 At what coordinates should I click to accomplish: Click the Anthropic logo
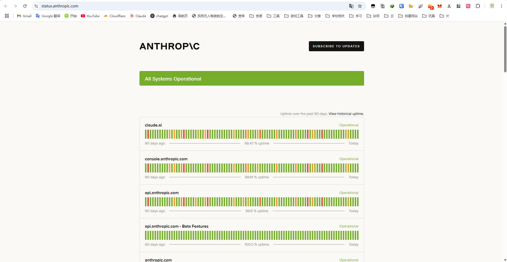pos(170,46)
